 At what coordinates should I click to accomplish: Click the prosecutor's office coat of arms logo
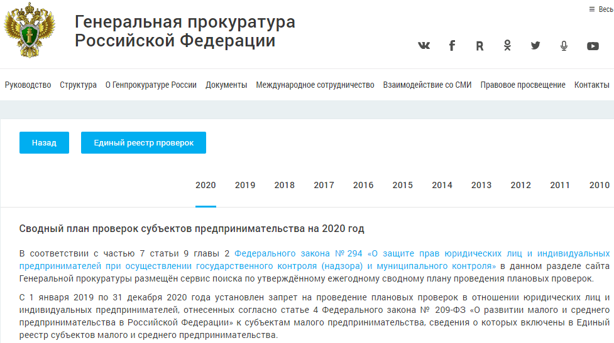pos(30,30)
